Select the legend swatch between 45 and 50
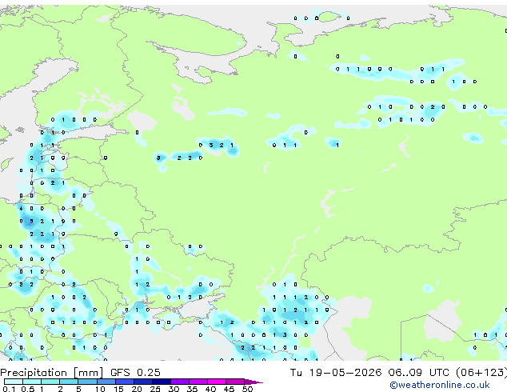Screen dimensions: 507x392 [235, 382]
